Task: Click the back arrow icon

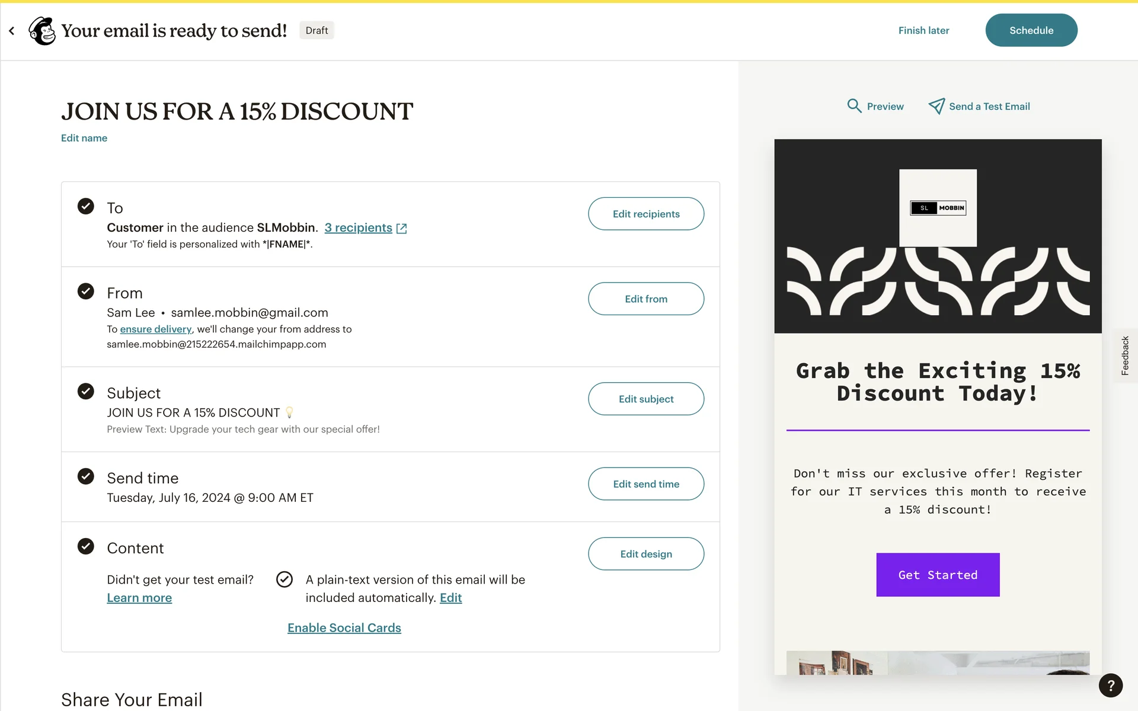Action: [x=12, y=31]
